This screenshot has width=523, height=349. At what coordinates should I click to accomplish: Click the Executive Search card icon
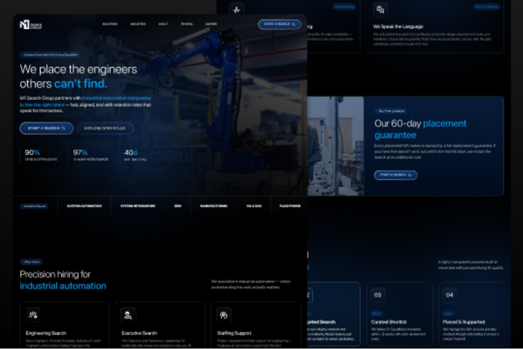pyautogui.click(x=128, y=315)
